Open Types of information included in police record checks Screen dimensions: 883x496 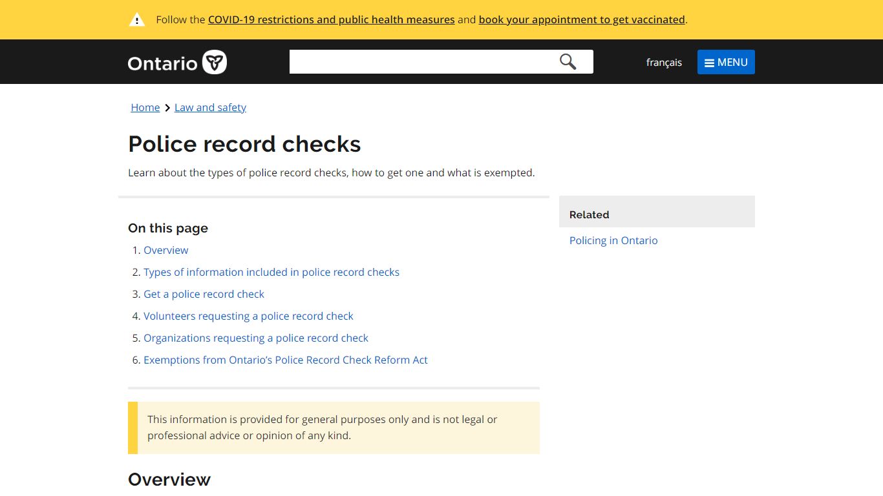click(x=271, y=273)
